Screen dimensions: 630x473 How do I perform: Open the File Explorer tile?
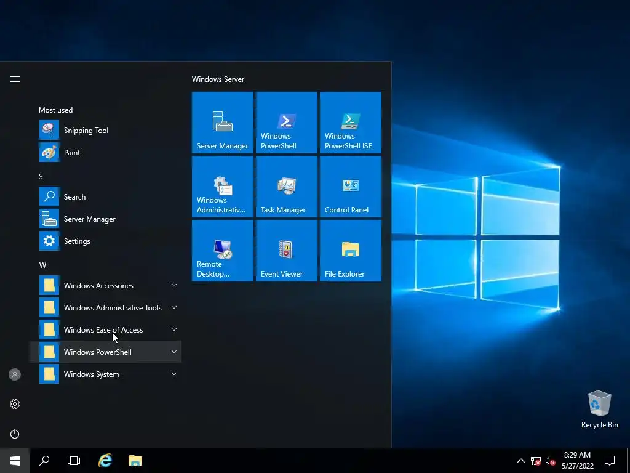coord(350,250)
